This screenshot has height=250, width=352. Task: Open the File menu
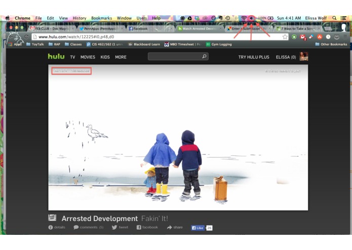click(38, 18)
